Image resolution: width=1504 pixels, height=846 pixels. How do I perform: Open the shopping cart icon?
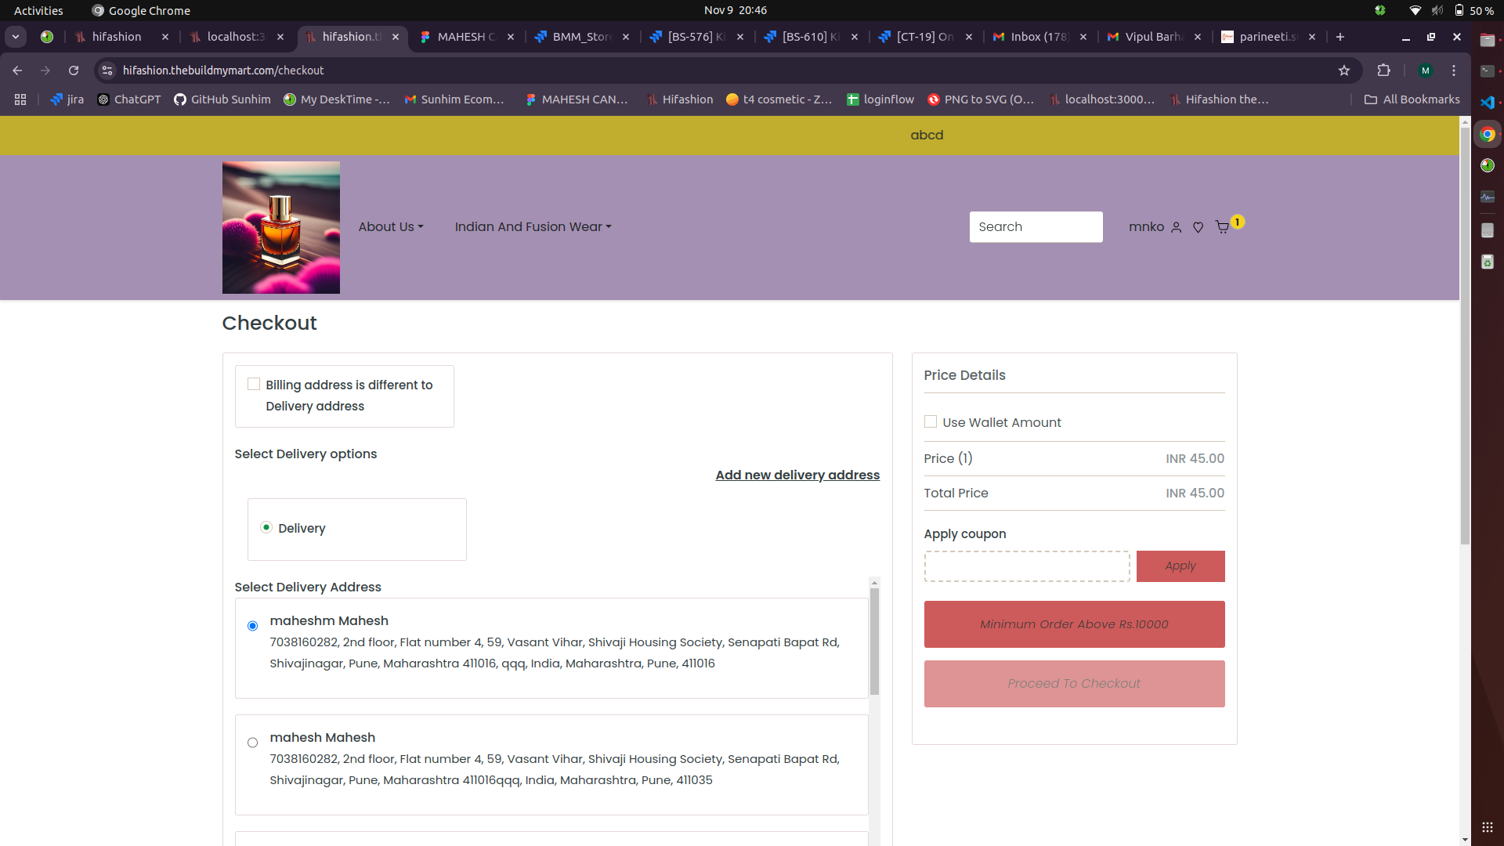point(1222,227)
